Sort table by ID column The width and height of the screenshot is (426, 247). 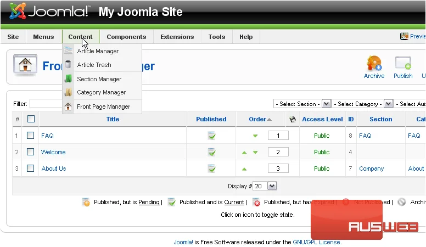(351, 119)
